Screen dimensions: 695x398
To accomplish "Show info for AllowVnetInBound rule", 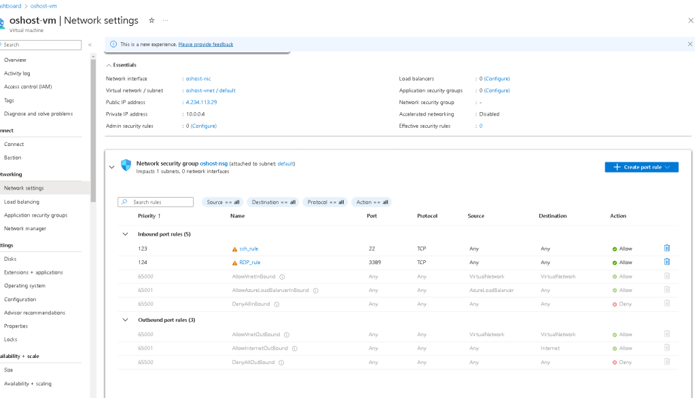I will pos(282,277).
